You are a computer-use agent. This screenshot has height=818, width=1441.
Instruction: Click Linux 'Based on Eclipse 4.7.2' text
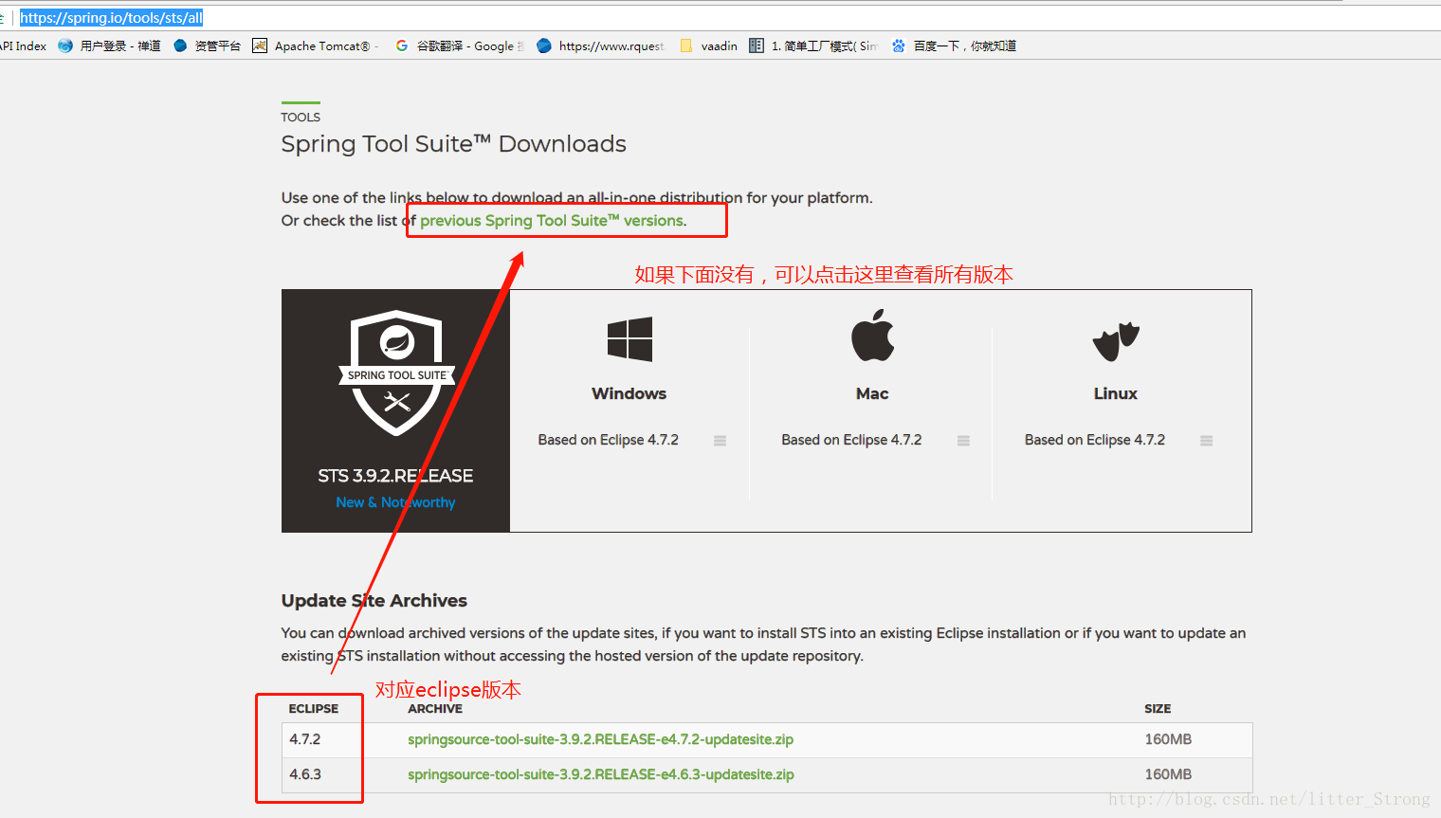[1095, 440]
